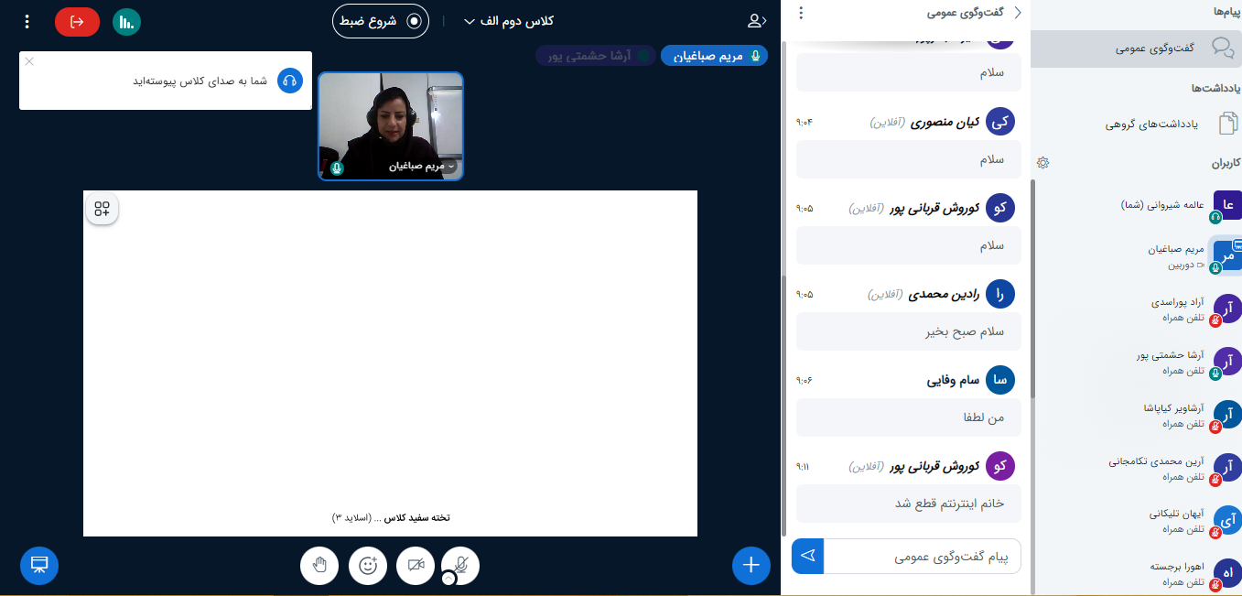Click the raise hand icon

(x=319, y=566)
